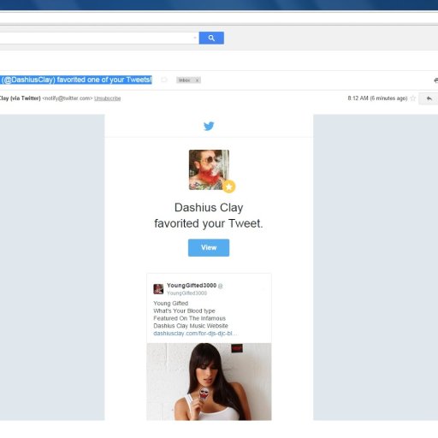438x438 pixels.
Task: Click the gray YoungGifted3000 handle text
Action: [x=186, y=293]
